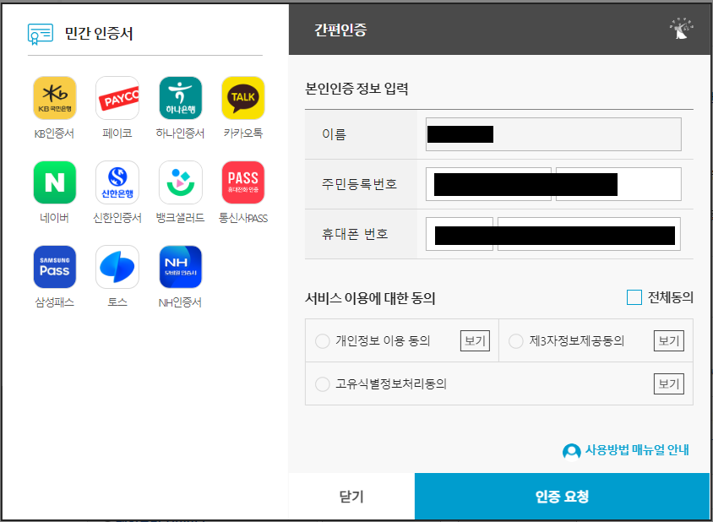Choose the PAYCO (페이코) icon
The image size is (713, 522).
(117, 98)
